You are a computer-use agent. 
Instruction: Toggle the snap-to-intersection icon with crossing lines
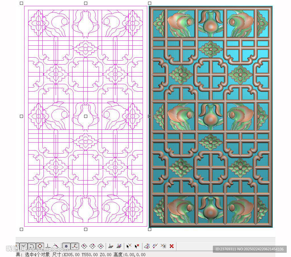[x=24, y=246]
